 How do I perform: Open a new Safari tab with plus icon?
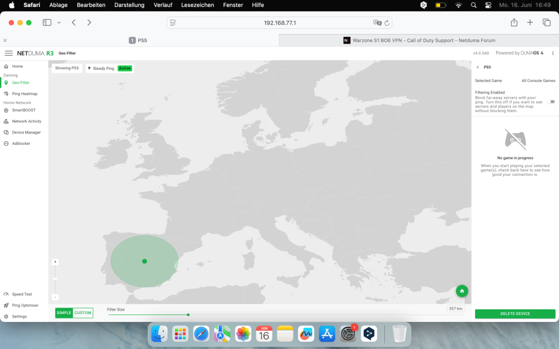tap(530, 22)
